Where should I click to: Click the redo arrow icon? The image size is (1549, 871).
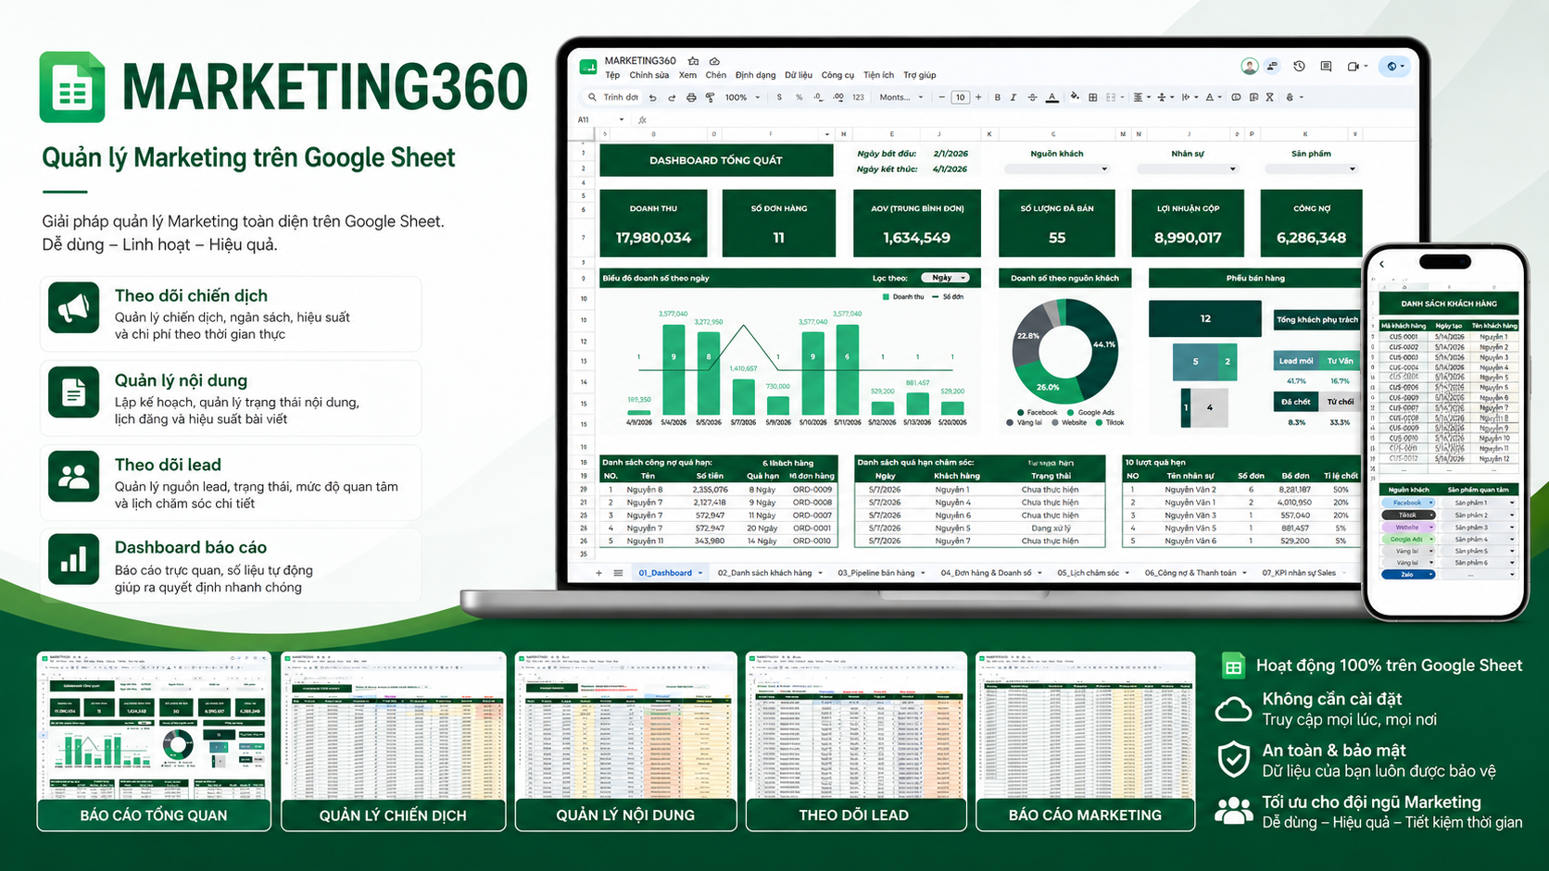coord(672,97)
